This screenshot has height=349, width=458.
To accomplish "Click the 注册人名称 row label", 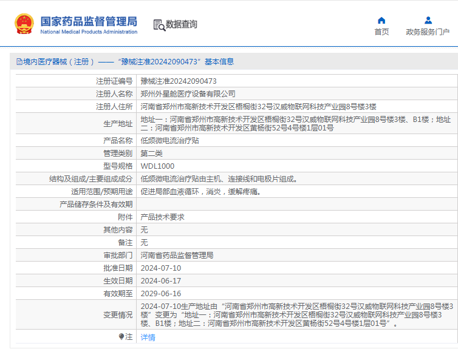I will point(114,94).
